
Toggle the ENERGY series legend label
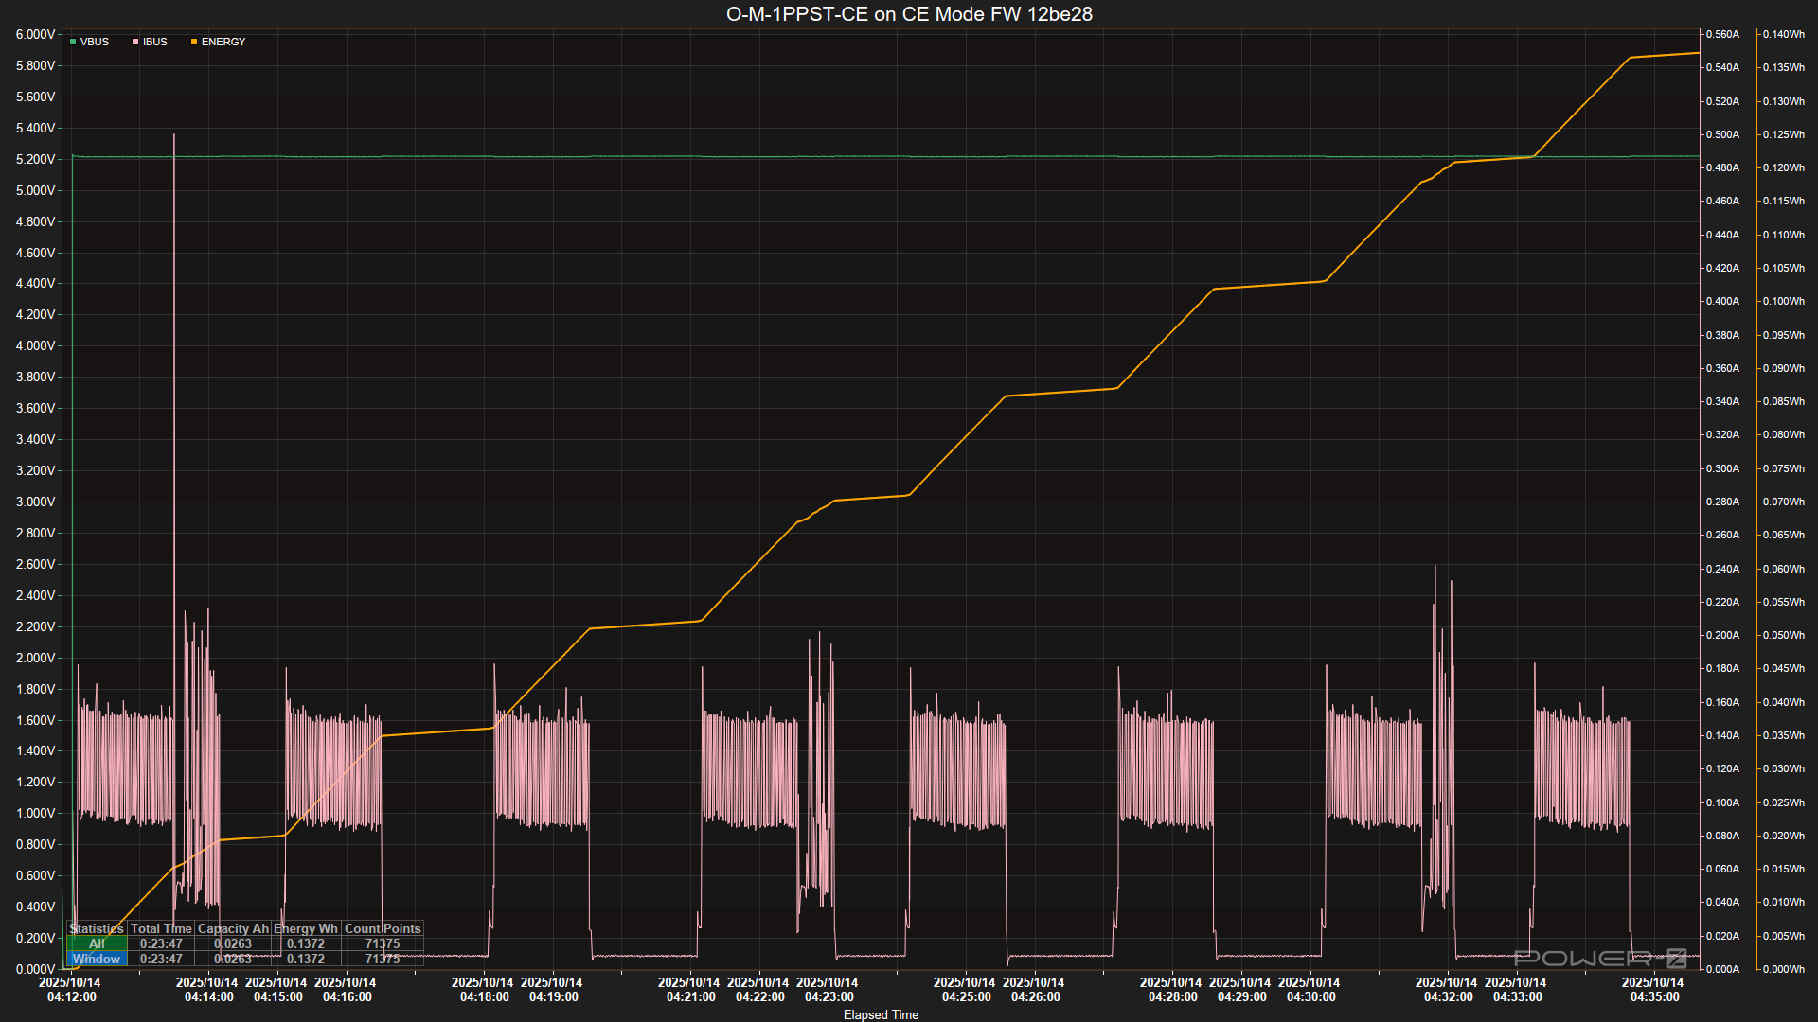point(223,43)
